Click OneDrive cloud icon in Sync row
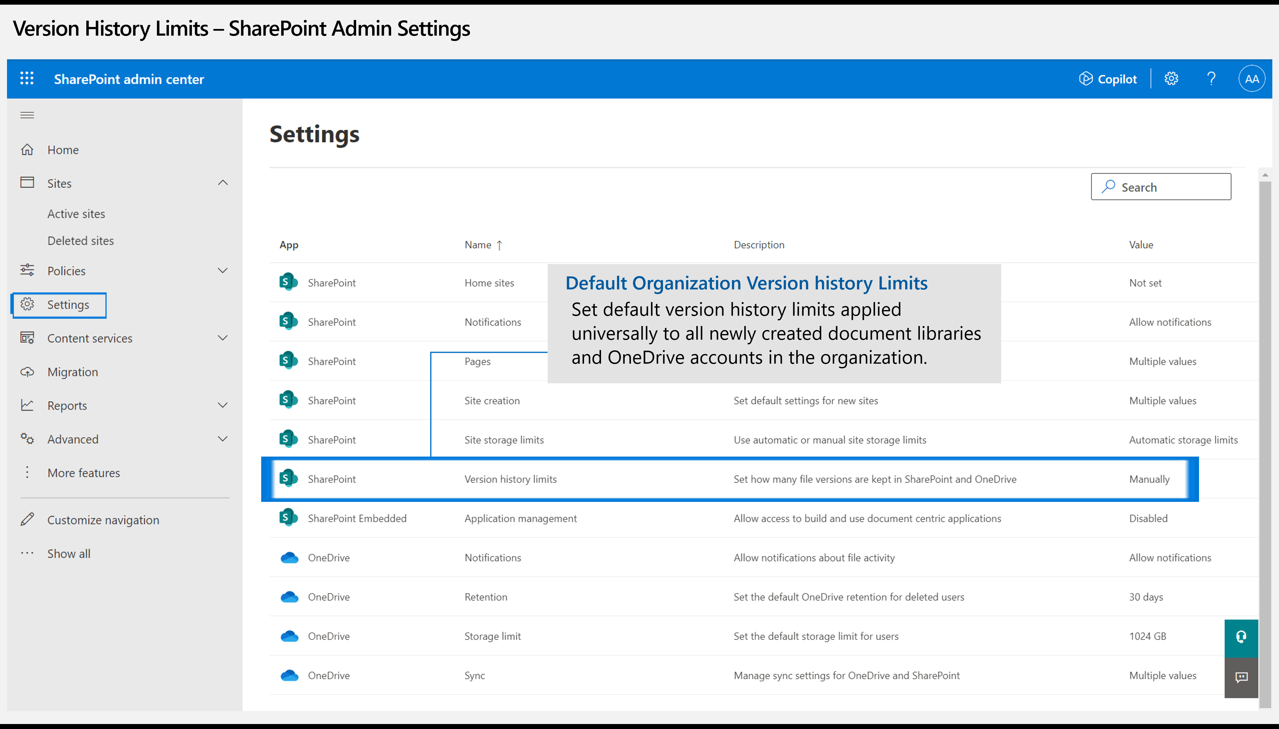Viewport: 1279px width, 729px height. tap(290, 675)
